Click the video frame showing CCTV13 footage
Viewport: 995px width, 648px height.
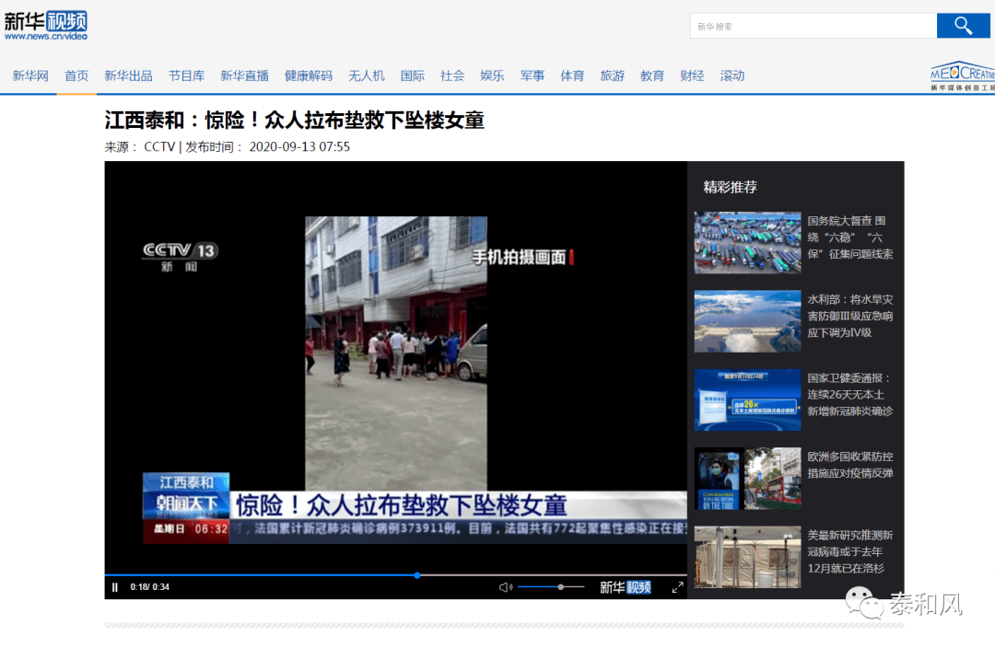point(396,368)
